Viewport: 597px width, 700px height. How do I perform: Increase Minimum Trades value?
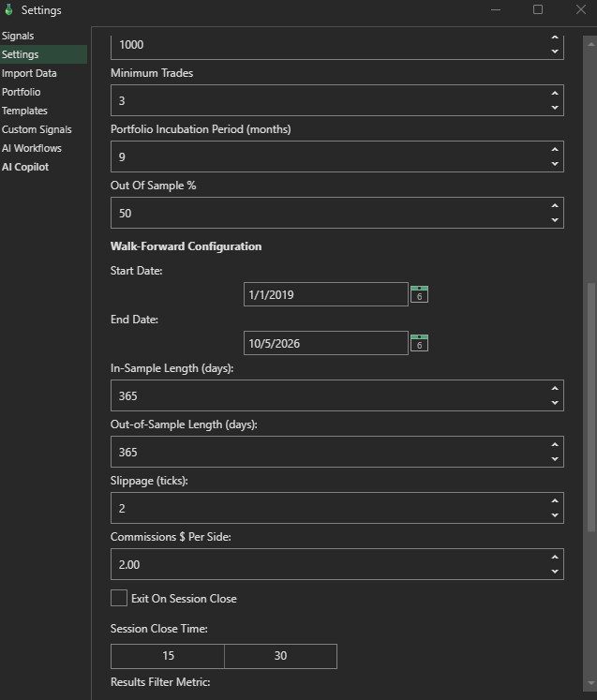(555, 94)
